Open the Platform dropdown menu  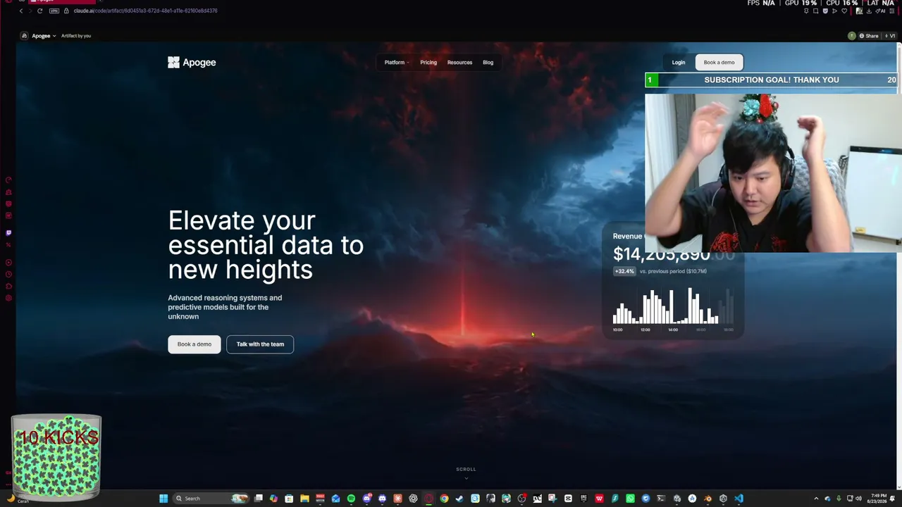pos(396,63)
